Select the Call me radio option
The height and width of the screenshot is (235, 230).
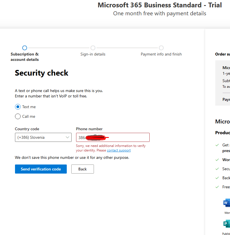(x=18, y=116)
